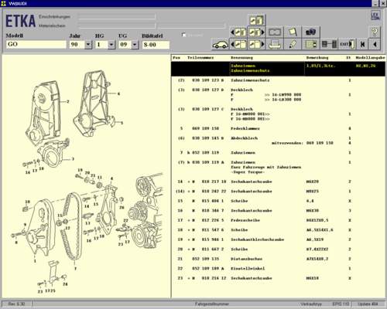Click the Bemerkung column header

(x=317, y=58)
